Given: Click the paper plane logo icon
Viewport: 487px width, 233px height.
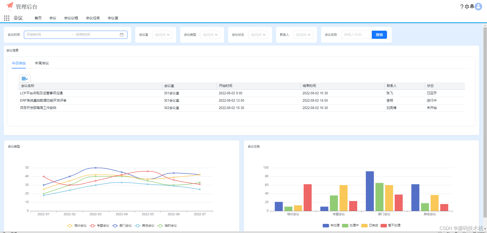Looking at the screenshot, I should pyautogui.click(x=10, y=6).
